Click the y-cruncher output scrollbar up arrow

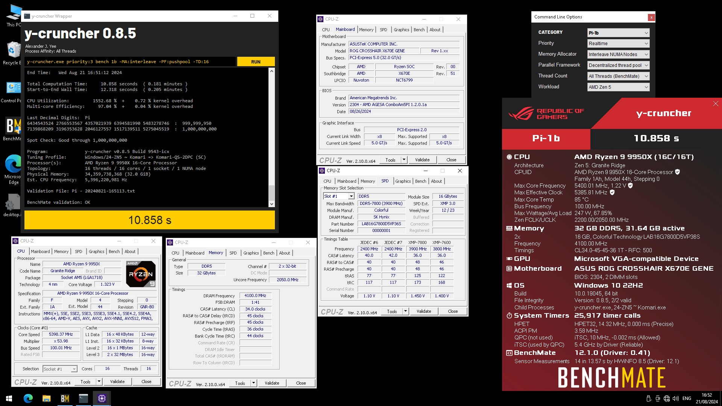272,71
